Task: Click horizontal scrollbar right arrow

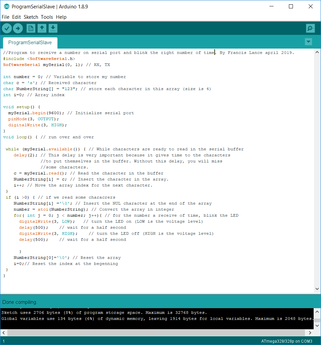Action: (310, 333)
